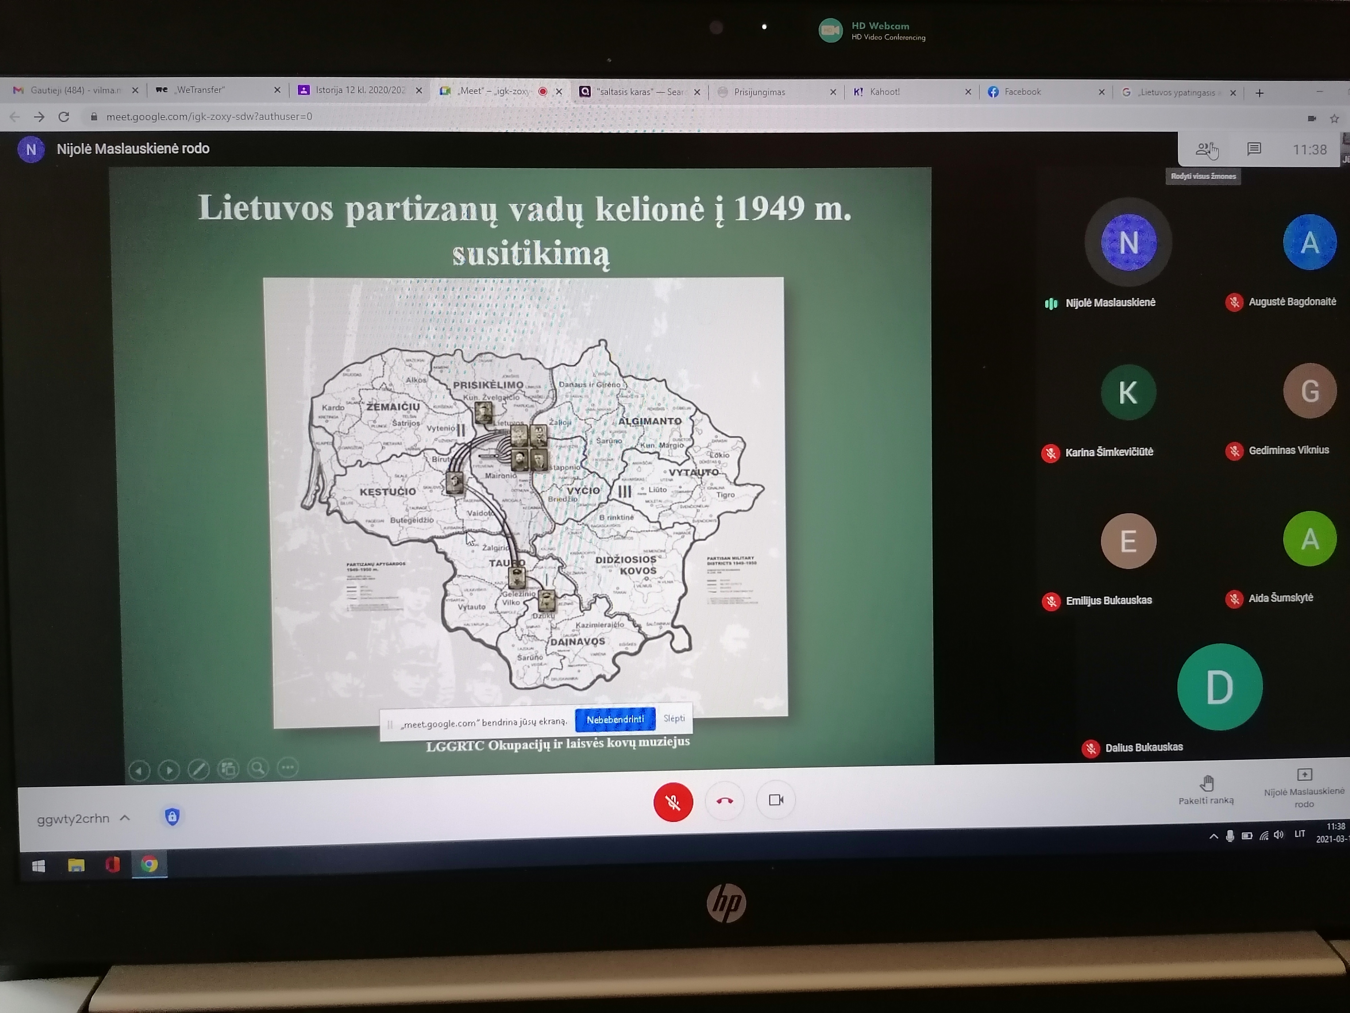1350x1013 pixels.
Task: Open the Windows Start menu
Action: point(38,866)
